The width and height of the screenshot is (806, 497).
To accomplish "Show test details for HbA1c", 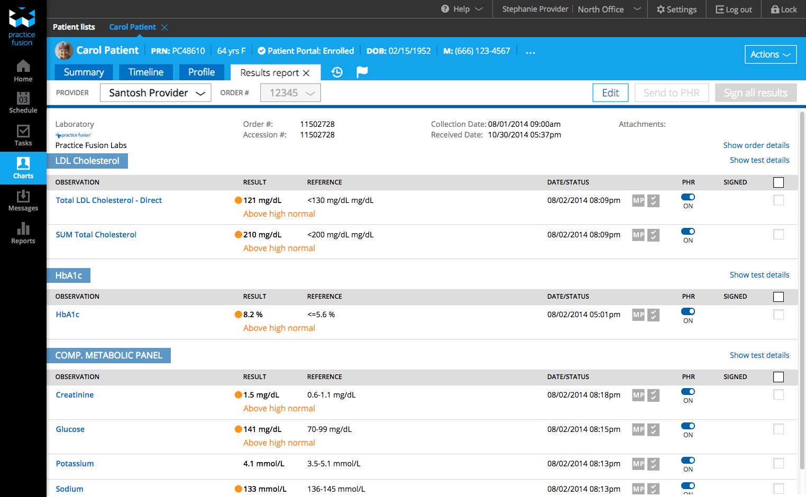I will click(759, 275).
